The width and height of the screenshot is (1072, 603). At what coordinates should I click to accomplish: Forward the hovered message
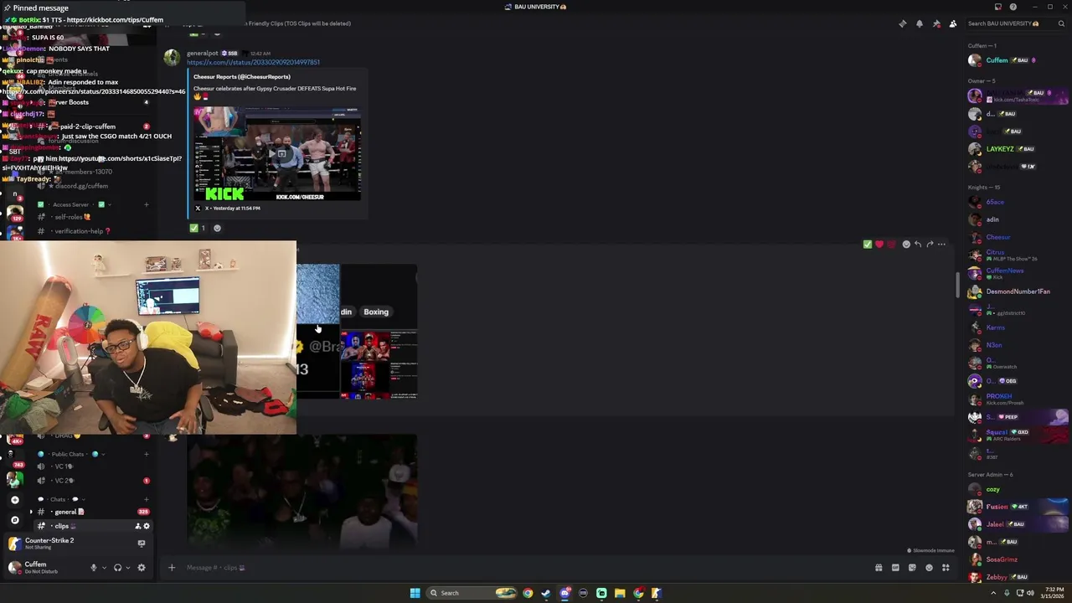pyautogui.click(x=930, y=245)
